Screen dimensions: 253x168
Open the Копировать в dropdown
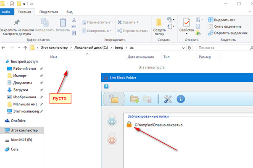[x=97, y=31]
